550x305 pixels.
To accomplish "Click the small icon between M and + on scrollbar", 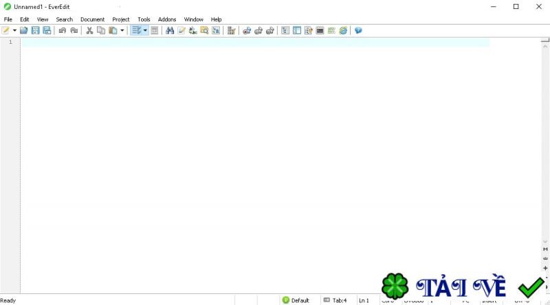I will (545, 258).
